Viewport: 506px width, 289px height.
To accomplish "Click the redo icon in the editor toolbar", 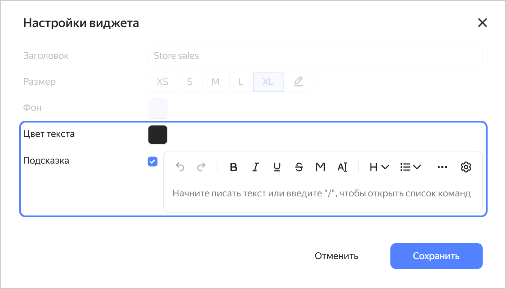I will pos(202,167).
